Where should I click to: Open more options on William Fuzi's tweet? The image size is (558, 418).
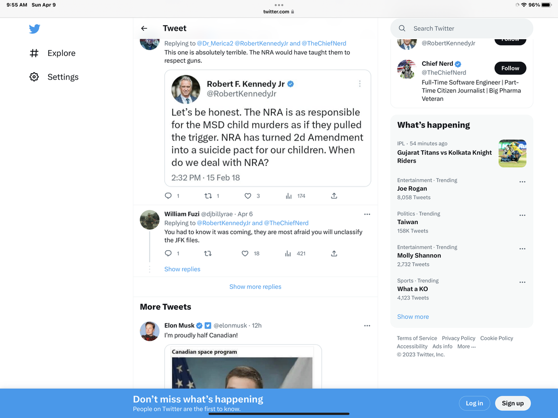(367, 214)
